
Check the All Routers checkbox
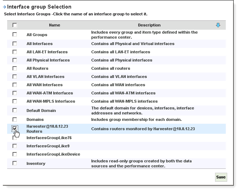(15, 68)
